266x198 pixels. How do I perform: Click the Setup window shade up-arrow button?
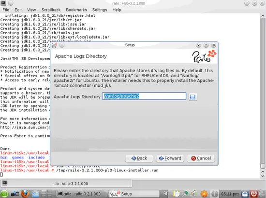206,45
